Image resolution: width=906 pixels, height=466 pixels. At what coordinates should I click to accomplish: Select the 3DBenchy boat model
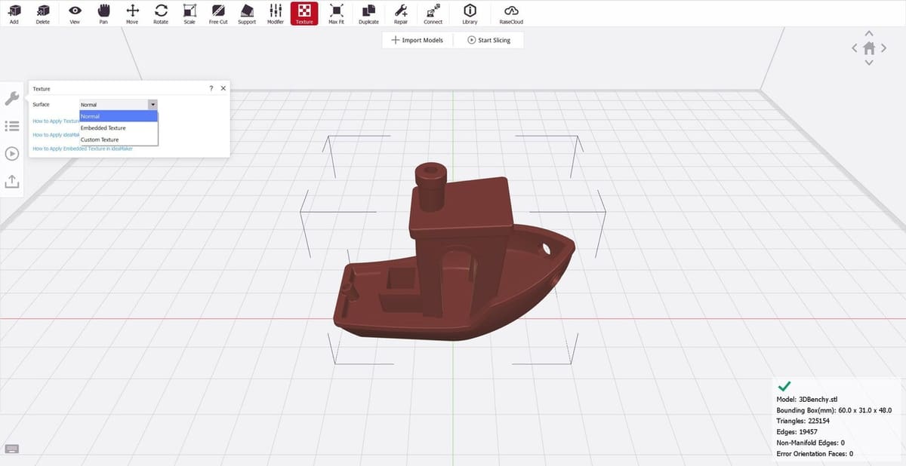click(x=453, y=253)
